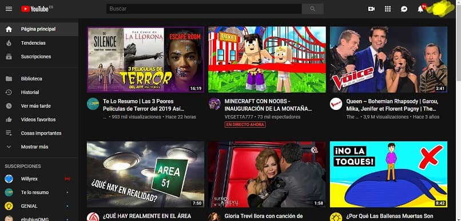Open Vídeos favoritos playlist
This screenshot has width=461, height=221.
pos(39,120)
